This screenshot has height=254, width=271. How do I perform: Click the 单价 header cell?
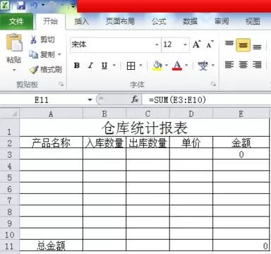[x=191, y=142]
